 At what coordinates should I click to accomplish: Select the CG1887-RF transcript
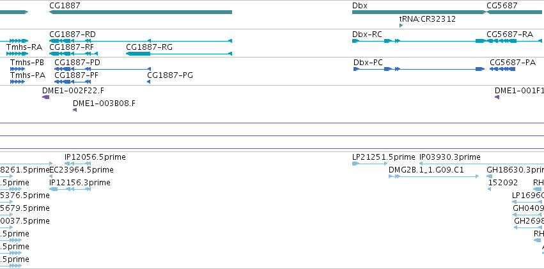pos(74,54)
